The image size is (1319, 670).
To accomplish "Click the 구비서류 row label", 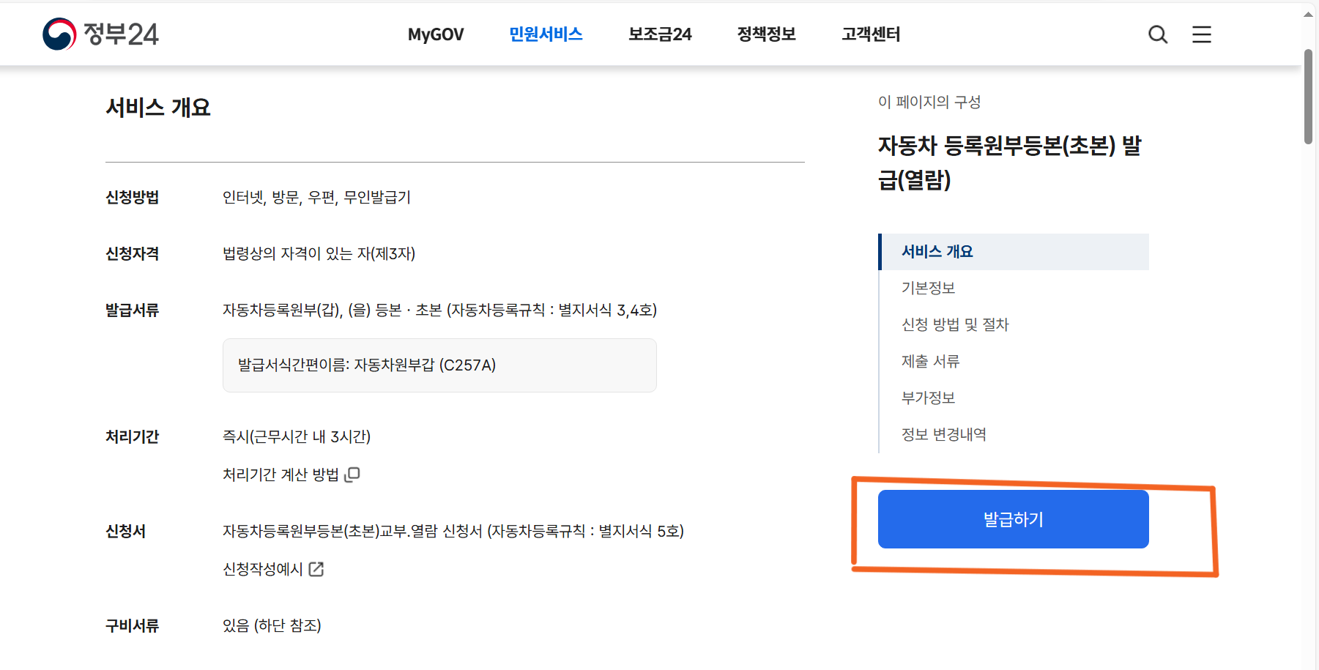I will pyautogui.click(x=132, y=626).
